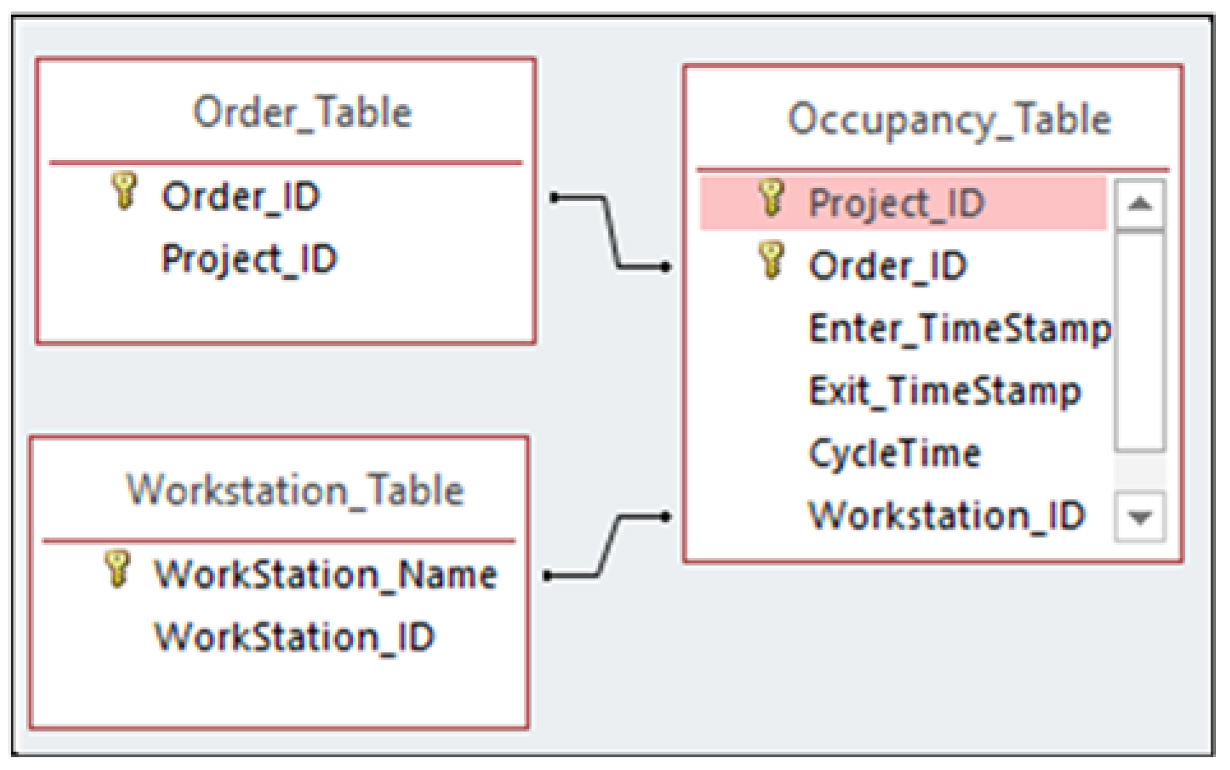Select the Workstation_Table title bar
The height and width of the screenshot is (770, 1230).
click(295, 490)
